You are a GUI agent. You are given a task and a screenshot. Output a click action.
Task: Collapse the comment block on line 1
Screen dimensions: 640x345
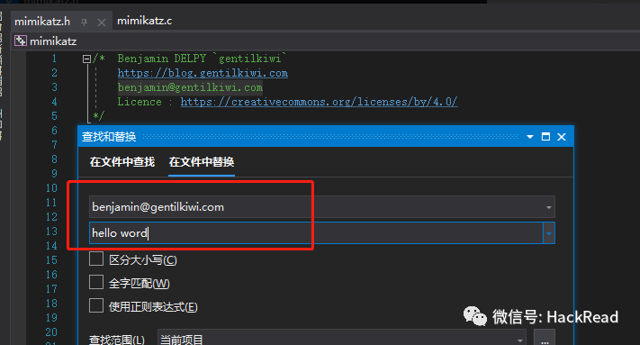86,59
